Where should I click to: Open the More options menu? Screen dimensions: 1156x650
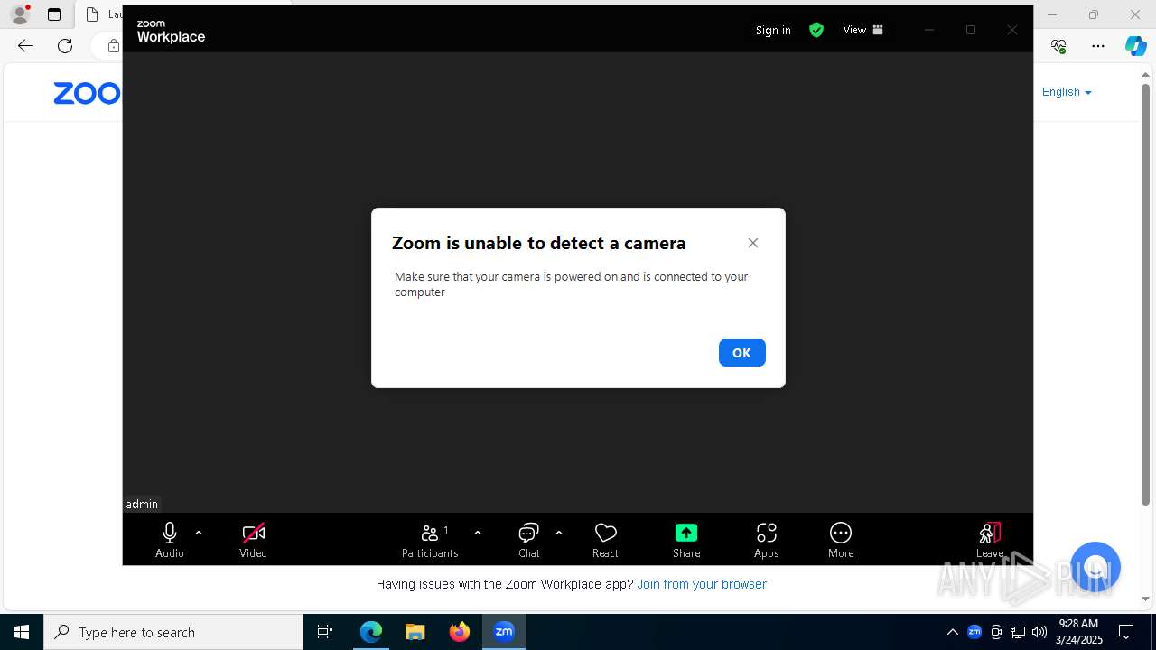(x=841, y=540)
